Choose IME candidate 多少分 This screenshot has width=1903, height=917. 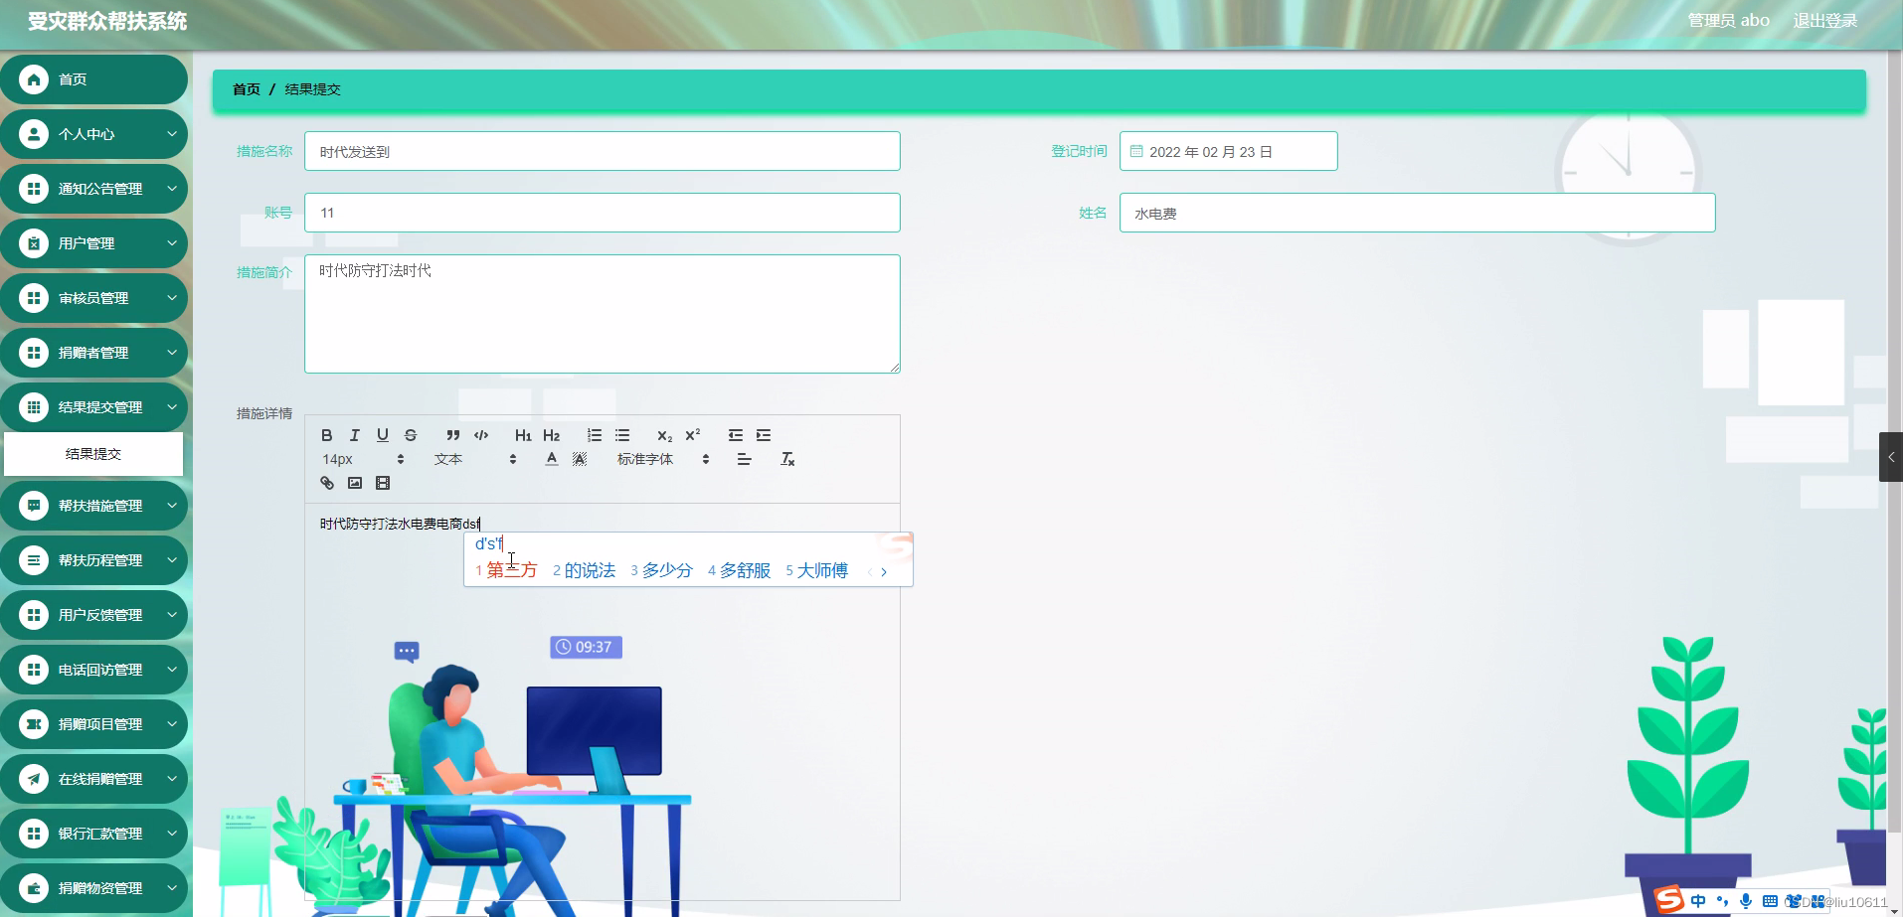(x=661, y=570)
